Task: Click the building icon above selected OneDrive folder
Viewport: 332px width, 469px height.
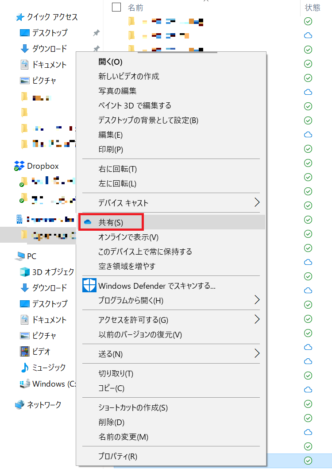Action: tap(19, 220)
